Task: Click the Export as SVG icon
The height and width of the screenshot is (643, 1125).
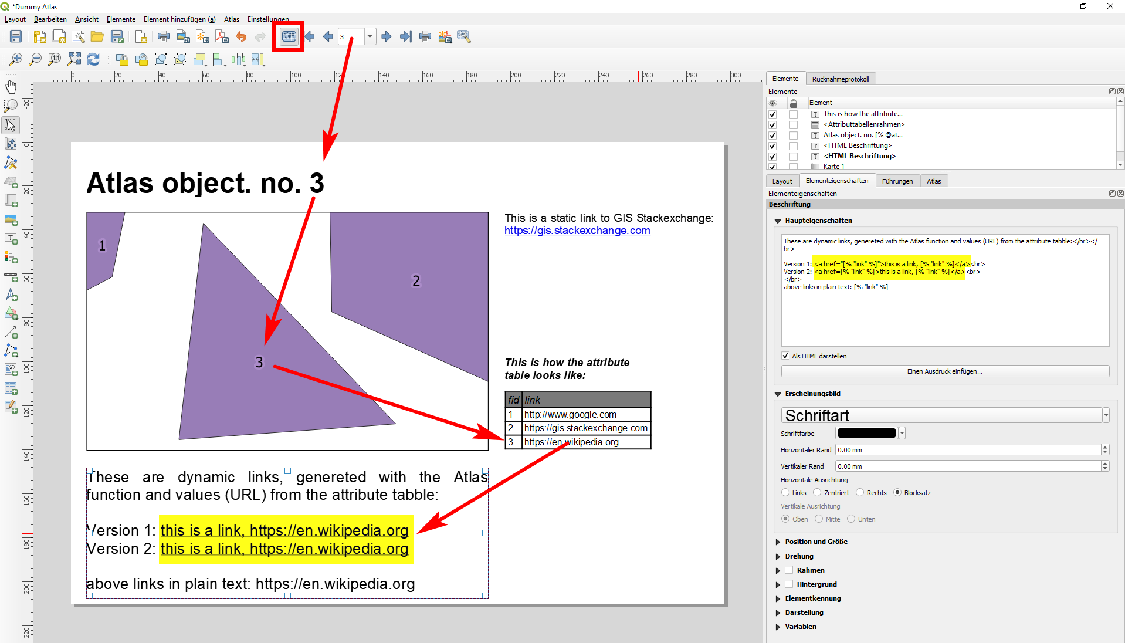Action: point(202,36)
